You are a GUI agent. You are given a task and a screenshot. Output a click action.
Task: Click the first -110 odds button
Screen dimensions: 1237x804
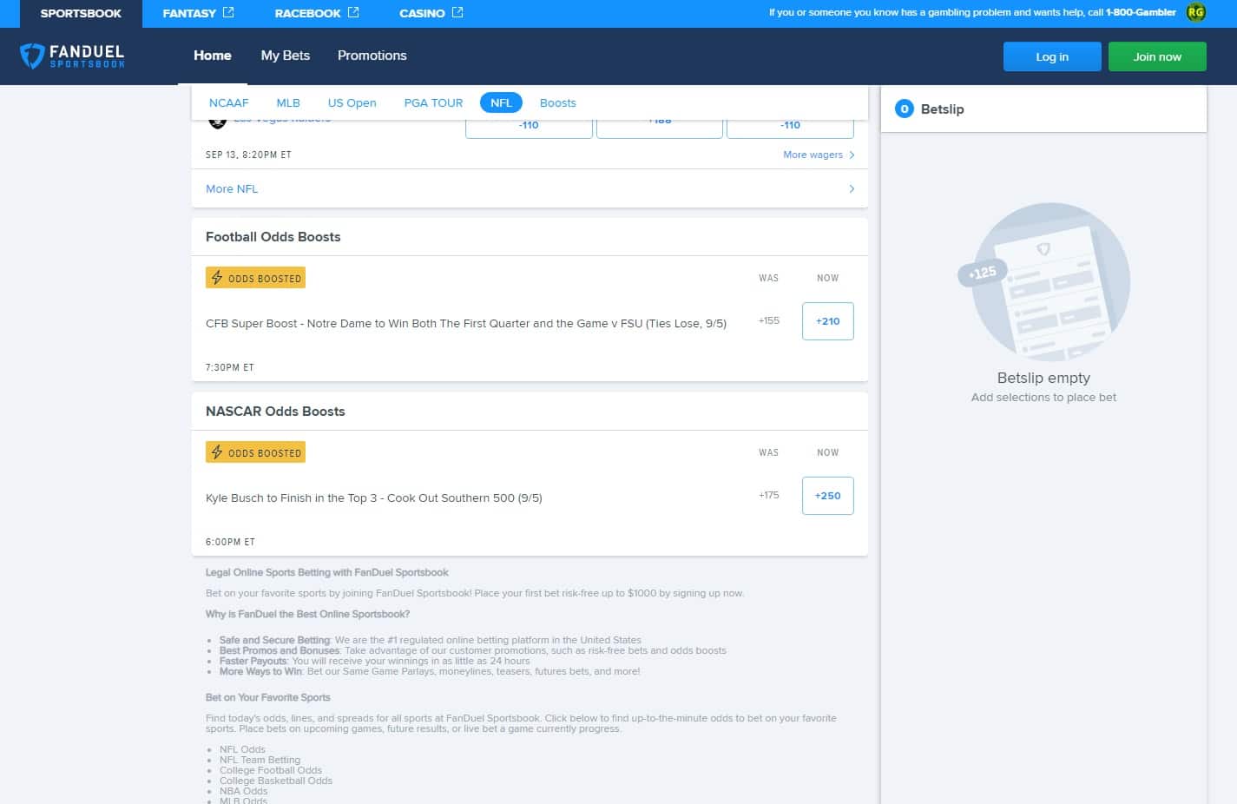(x=529, y=127)
